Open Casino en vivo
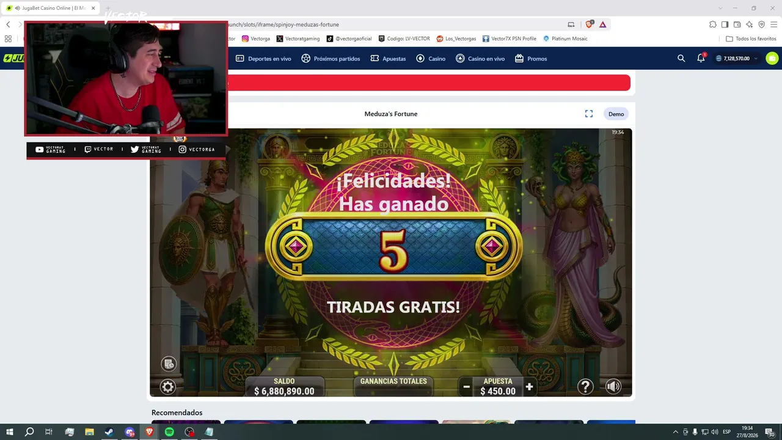The image size is (782, 440). [480, 59]
